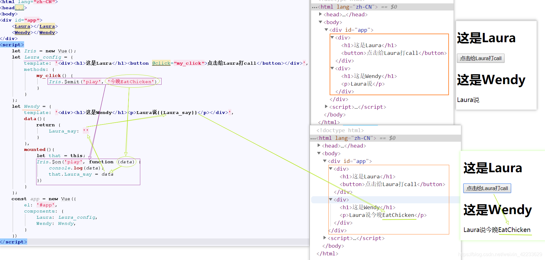
Task: Select button element row in lower DevTools tree
Action: coord(392,184)
